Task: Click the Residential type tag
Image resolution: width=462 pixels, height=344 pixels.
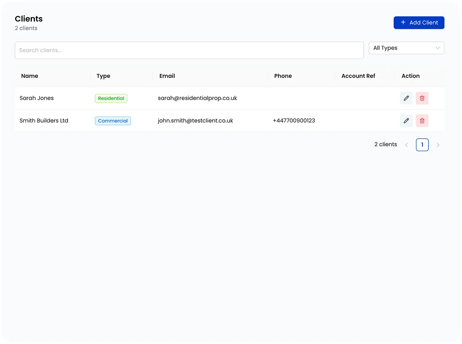Action: coord(111,98)
